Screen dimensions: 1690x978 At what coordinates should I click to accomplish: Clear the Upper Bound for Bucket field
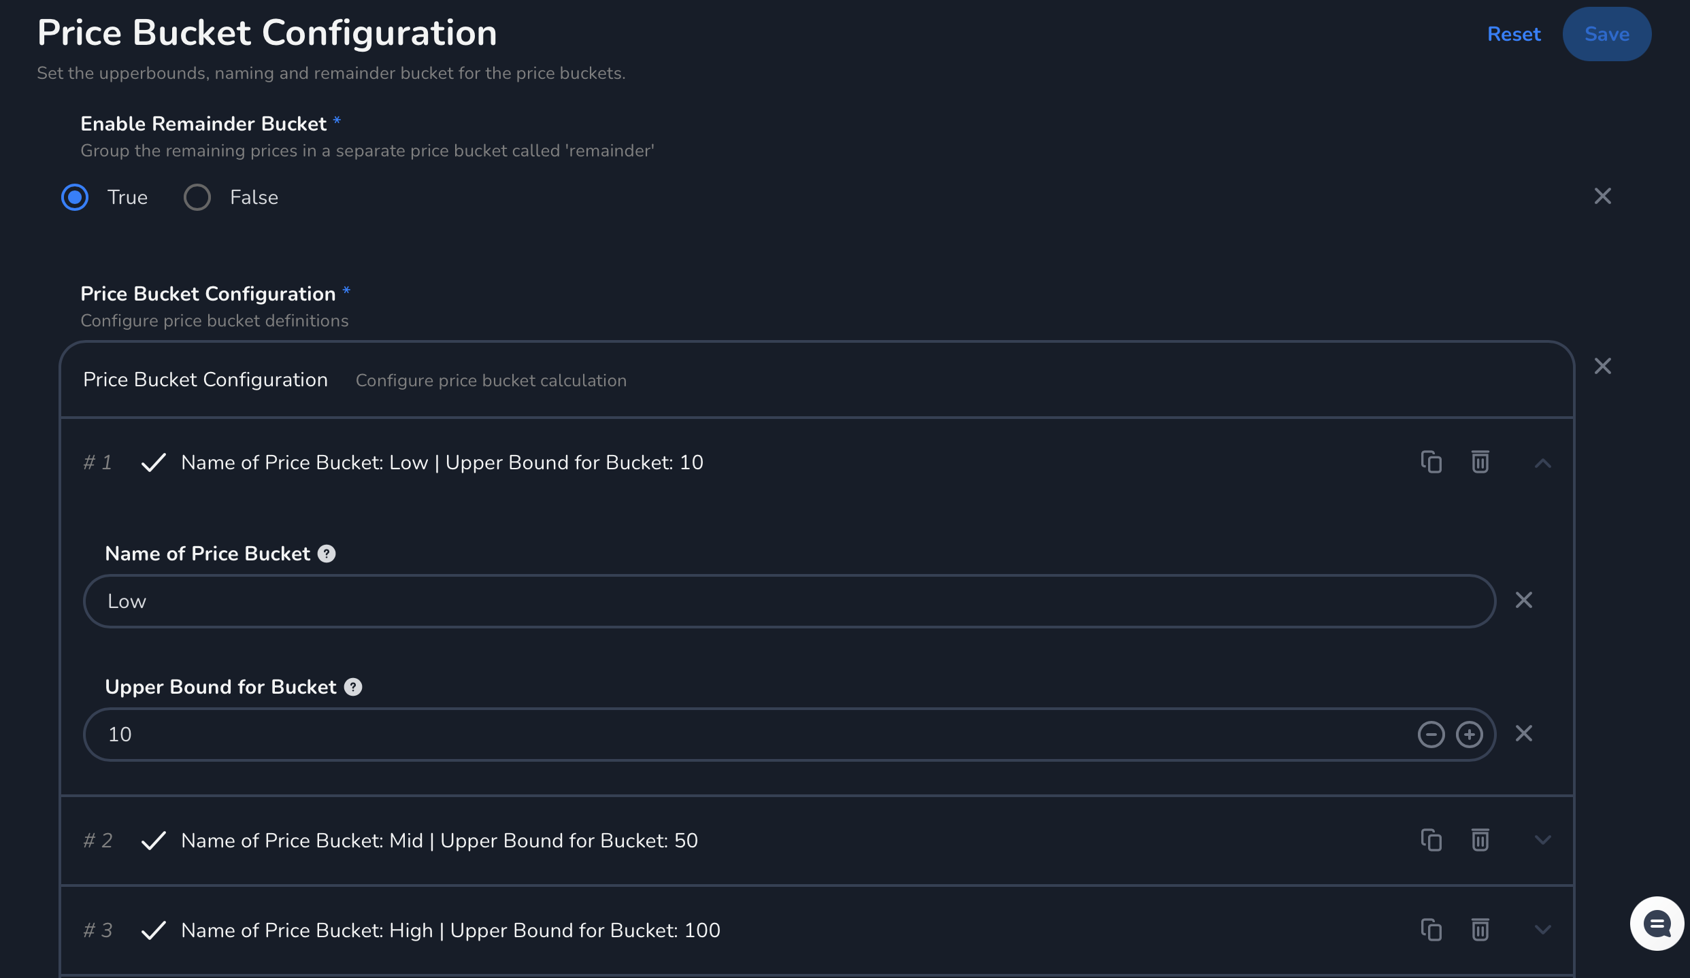tap(1524, 733)
